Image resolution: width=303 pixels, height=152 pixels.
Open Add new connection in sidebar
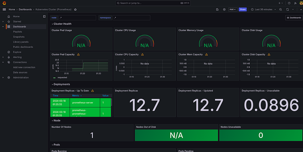point(24,68)
